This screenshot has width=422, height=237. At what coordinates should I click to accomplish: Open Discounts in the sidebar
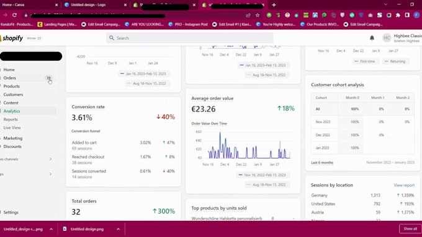pos(12,147)
